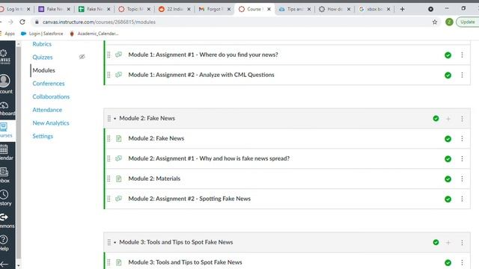This screenshot has width=479, height=269.
Task: Open options menu for Module 2: Assignment #1
Action: click(462, 159)
